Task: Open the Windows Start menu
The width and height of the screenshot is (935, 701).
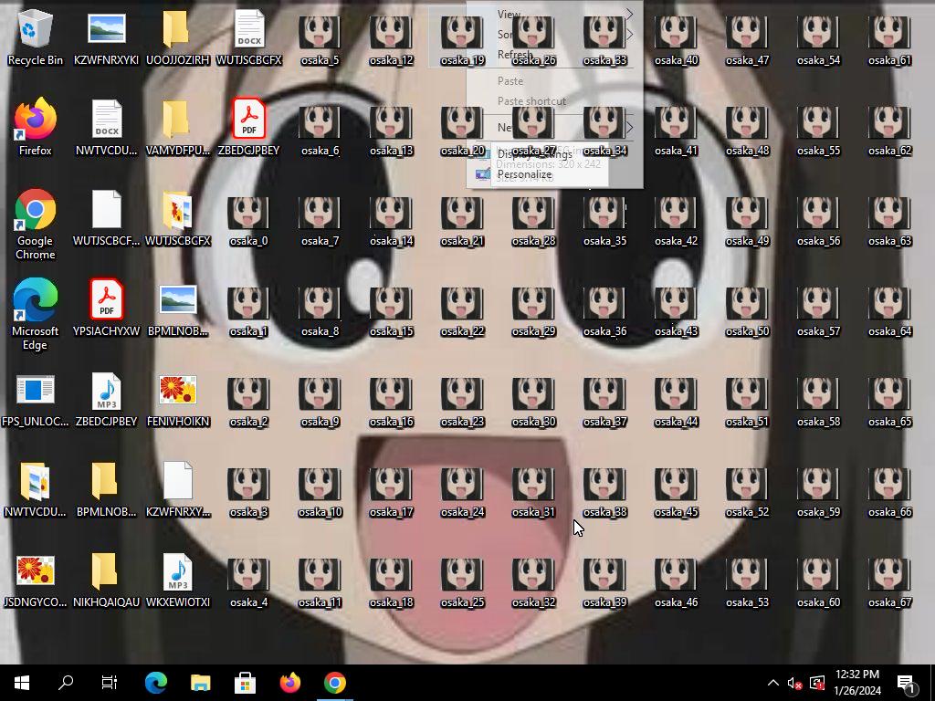Action: click(22, 683)
